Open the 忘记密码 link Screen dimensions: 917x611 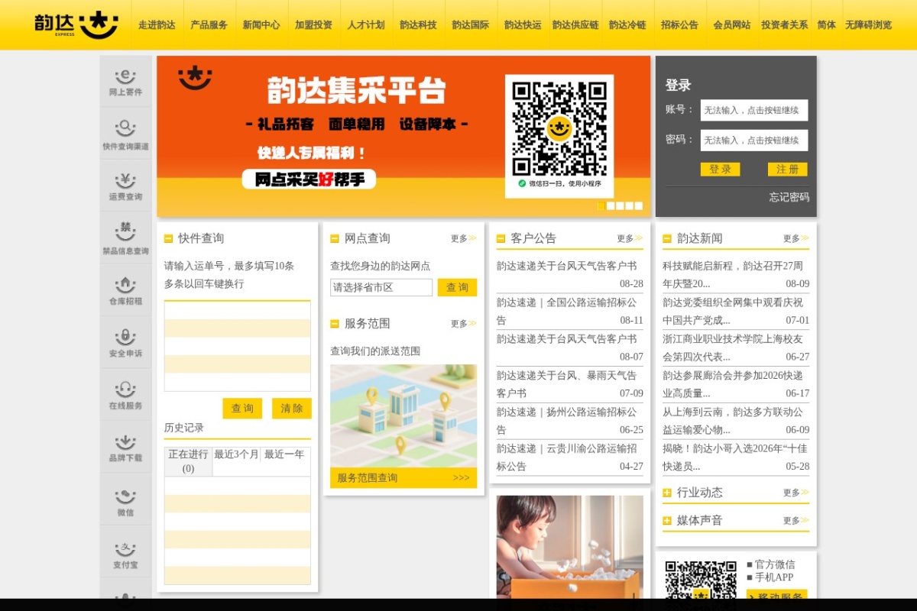(789, 197)
